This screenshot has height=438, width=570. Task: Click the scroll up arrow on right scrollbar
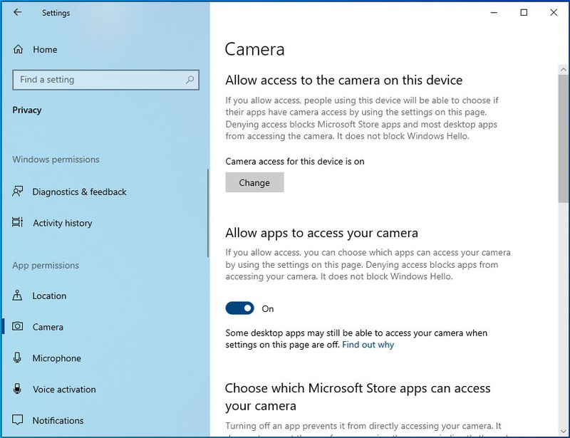click(564, 69)
